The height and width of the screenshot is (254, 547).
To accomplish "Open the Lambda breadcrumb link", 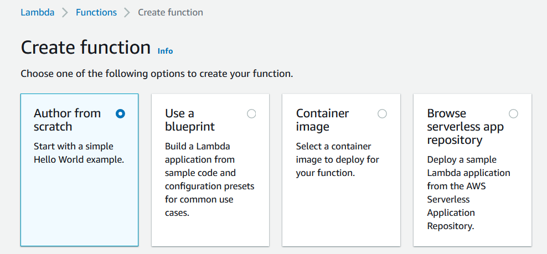I will 37,12.
